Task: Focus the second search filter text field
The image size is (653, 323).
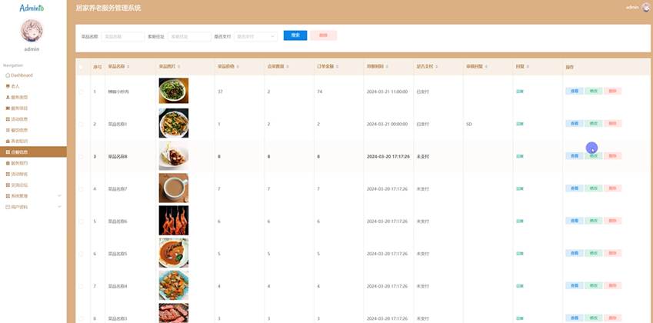Action: click(x=189, y=37)
